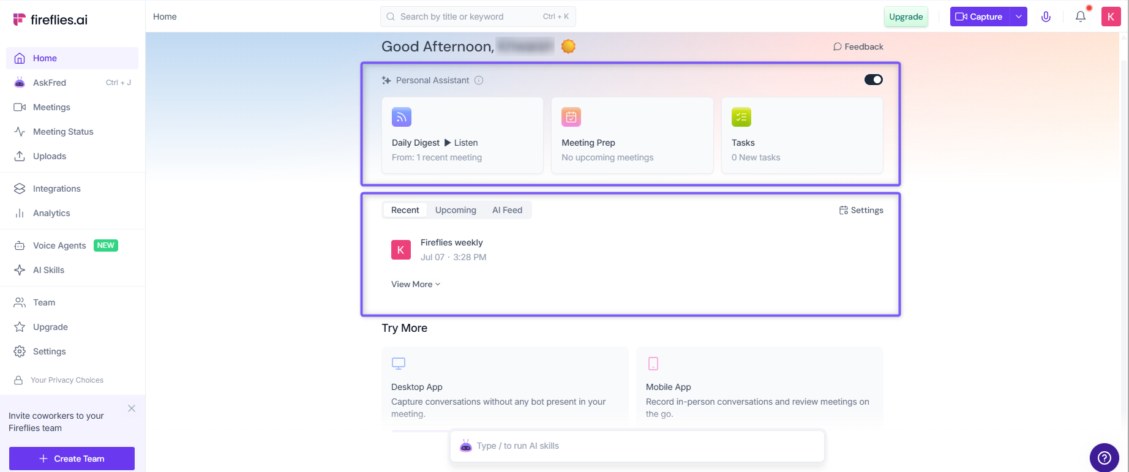Click the K avatar beside Fireflies weekly
The image size is (1129, 472).
[x=401, y=250]
